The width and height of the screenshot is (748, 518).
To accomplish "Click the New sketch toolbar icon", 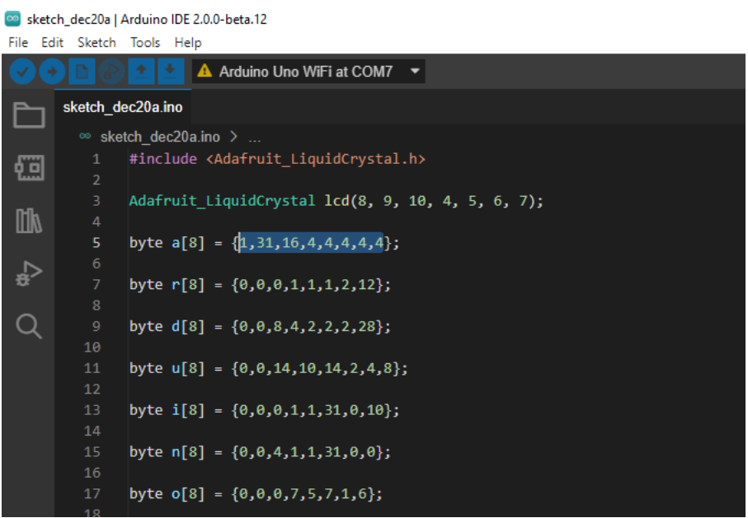I will pos(82,72).
